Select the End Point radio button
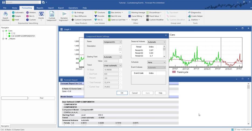Viewport: 252px width, 131px height. click(x=88, y=74)
